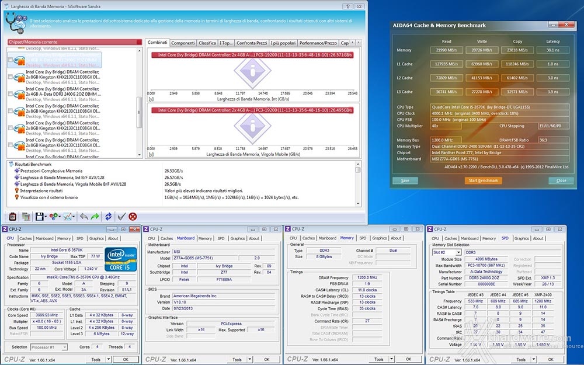Viewport: 584px width, 365px height.
Task: Open the Tools dropdown arrow in the CPU-Z Mainboard window
Action: (x=249, y=359)
